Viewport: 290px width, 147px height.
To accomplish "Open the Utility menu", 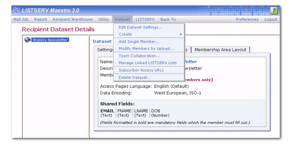I will click(x=104, y=19).
